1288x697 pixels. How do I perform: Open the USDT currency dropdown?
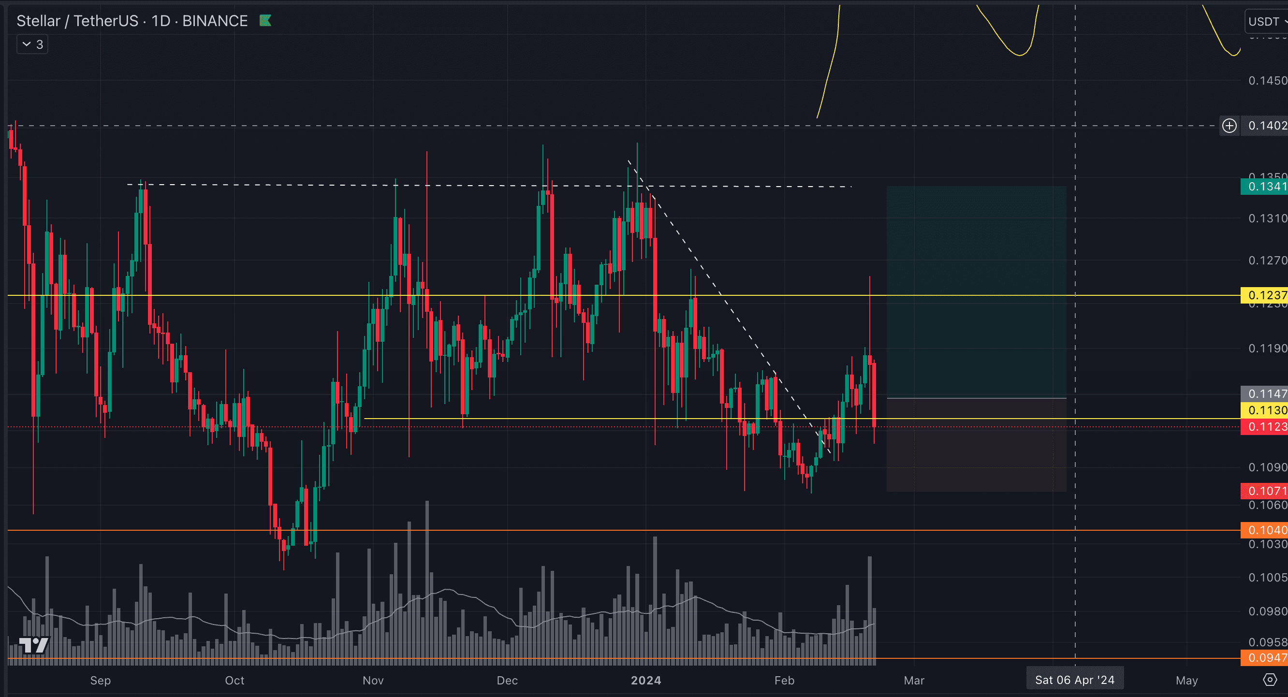point(1267,21)
